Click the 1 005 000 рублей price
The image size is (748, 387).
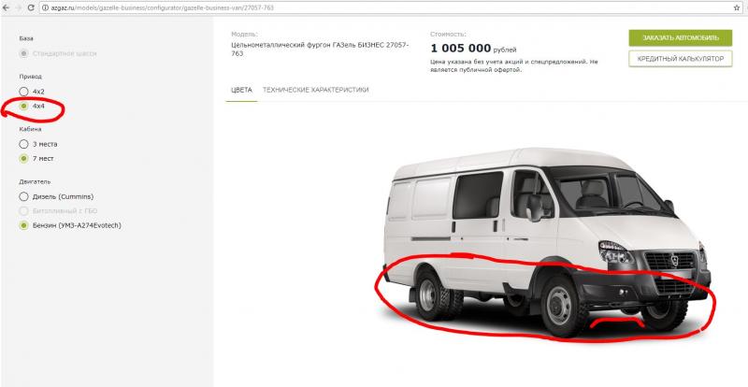coord(473,49)
